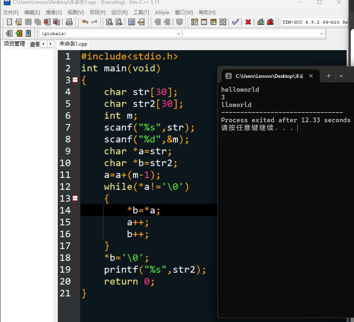Image resolution: width=354 pixels, height=322 pixels.
Task: Click the Compile and Run icon
Action: [213, 22]
